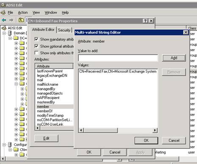Click the Values list horizontal scrollbar thumb
The height and width of the screenshot is (164, 197).
101,130
